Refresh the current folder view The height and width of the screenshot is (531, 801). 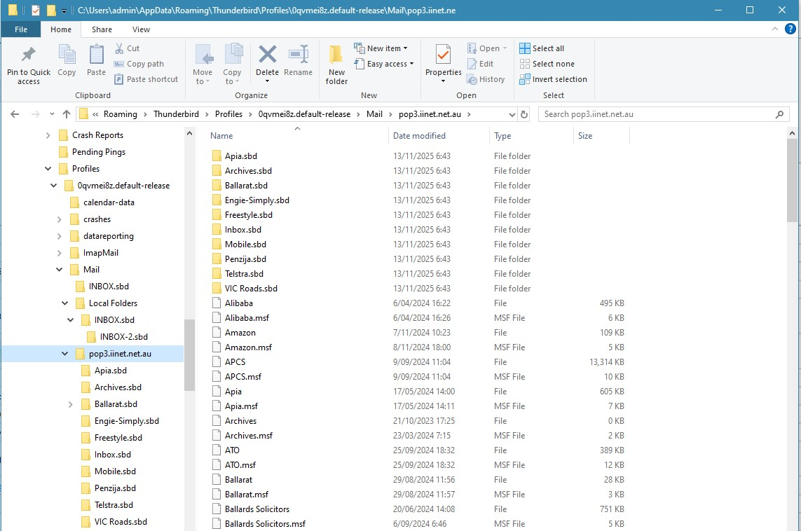pyautogui.click(x=523, y=114)
